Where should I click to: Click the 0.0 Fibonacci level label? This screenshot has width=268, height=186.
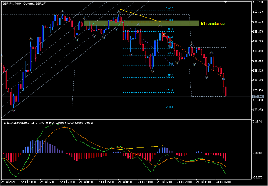click(171, 63)
